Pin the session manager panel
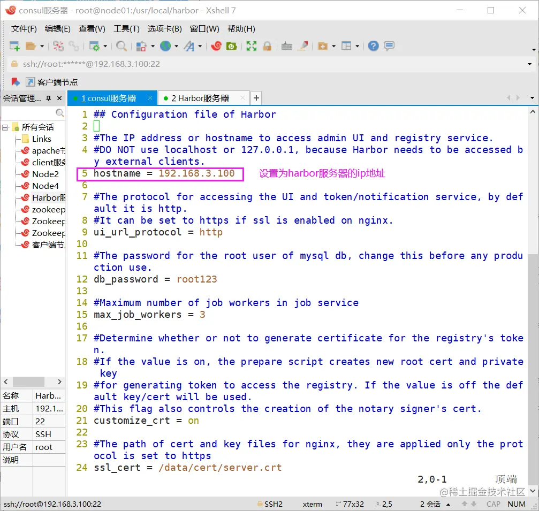The height and width of the screenshot is (511, 539). tap(49, 98)
